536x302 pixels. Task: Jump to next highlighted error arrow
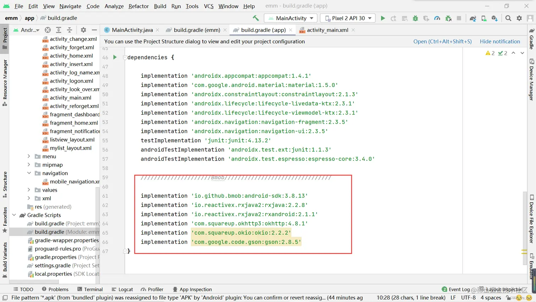pos(522,53)
